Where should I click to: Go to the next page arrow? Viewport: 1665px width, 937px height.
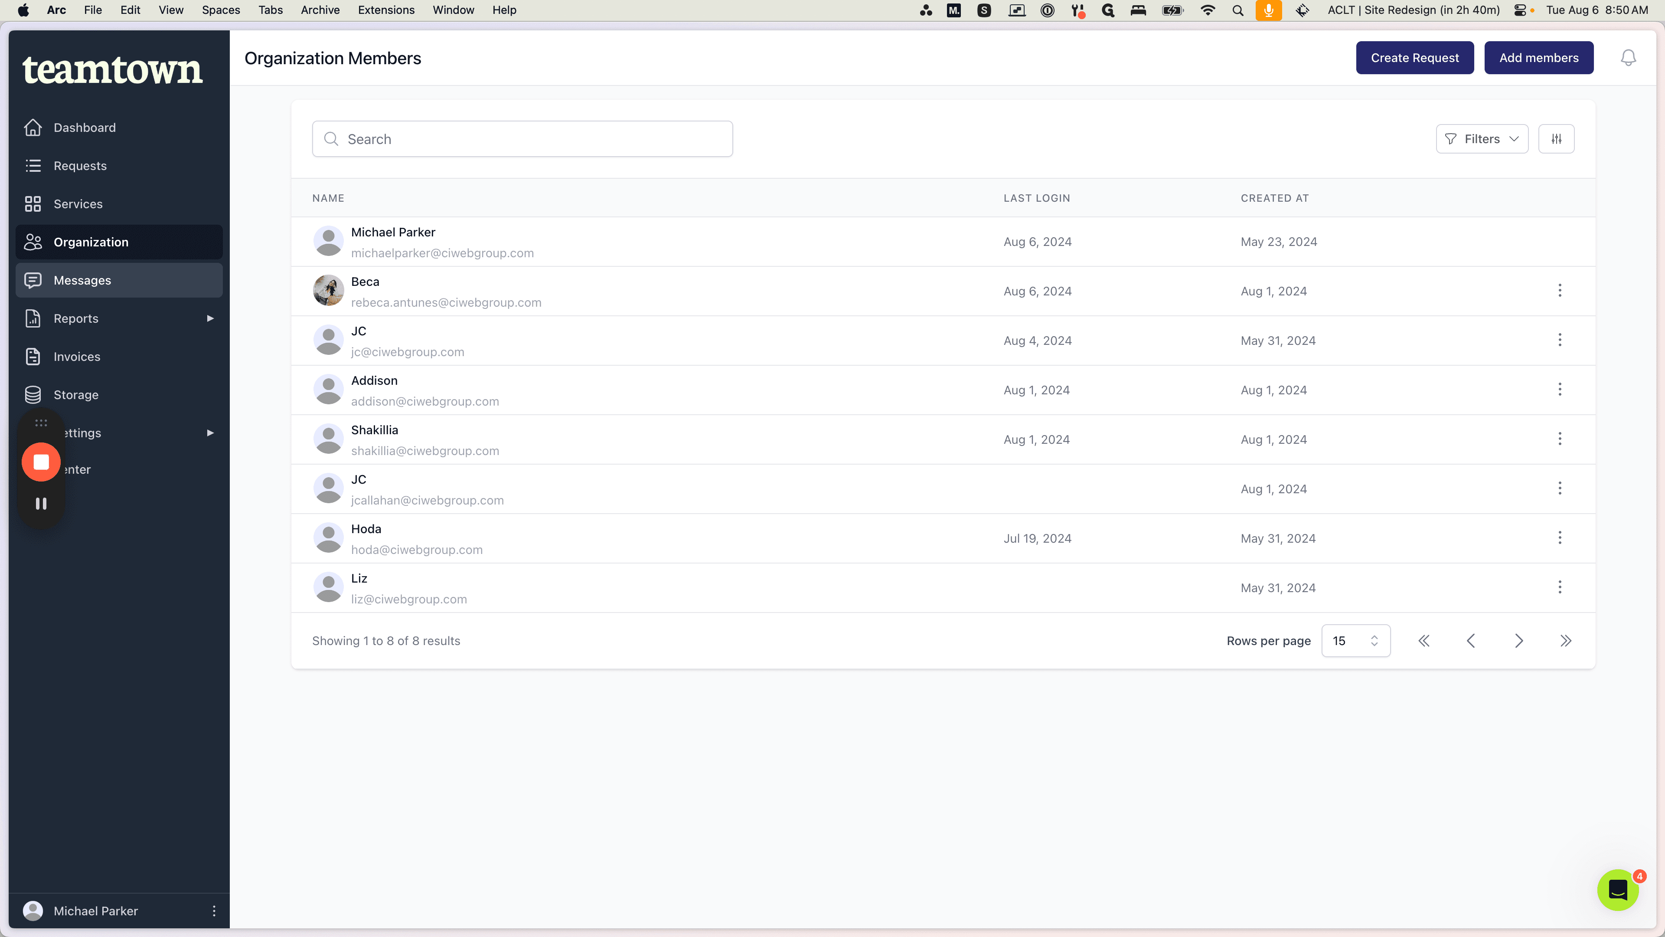tap(1518, 641)
